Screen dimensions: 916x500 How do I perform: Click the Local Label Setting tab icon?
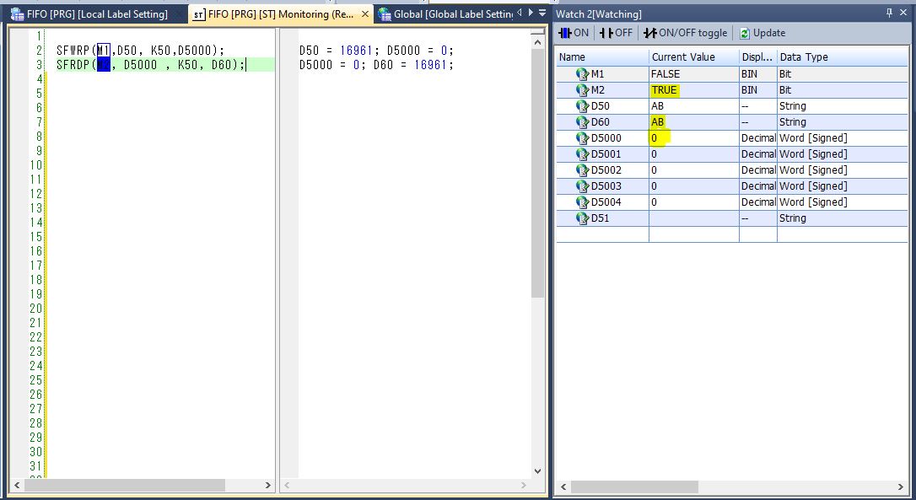[x=18, y=14]
